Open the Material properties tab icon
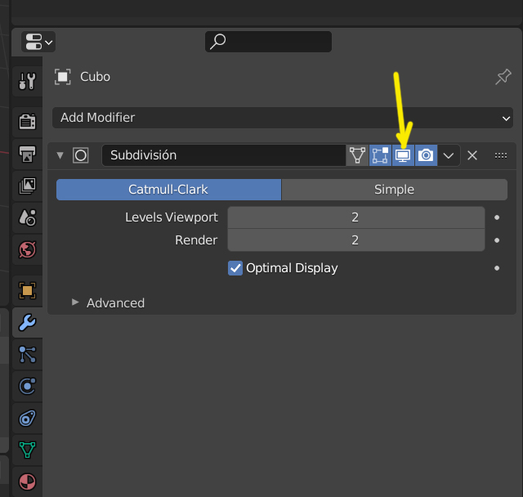Screen dimensions: 523x497 (27, 480)
